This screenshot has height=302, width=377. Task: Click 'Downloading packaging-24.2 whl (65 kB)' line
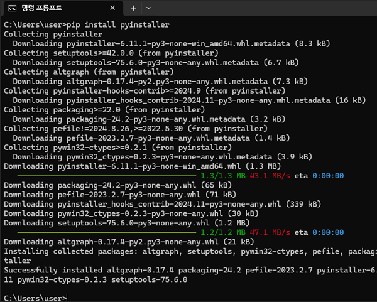click(118, 185)
